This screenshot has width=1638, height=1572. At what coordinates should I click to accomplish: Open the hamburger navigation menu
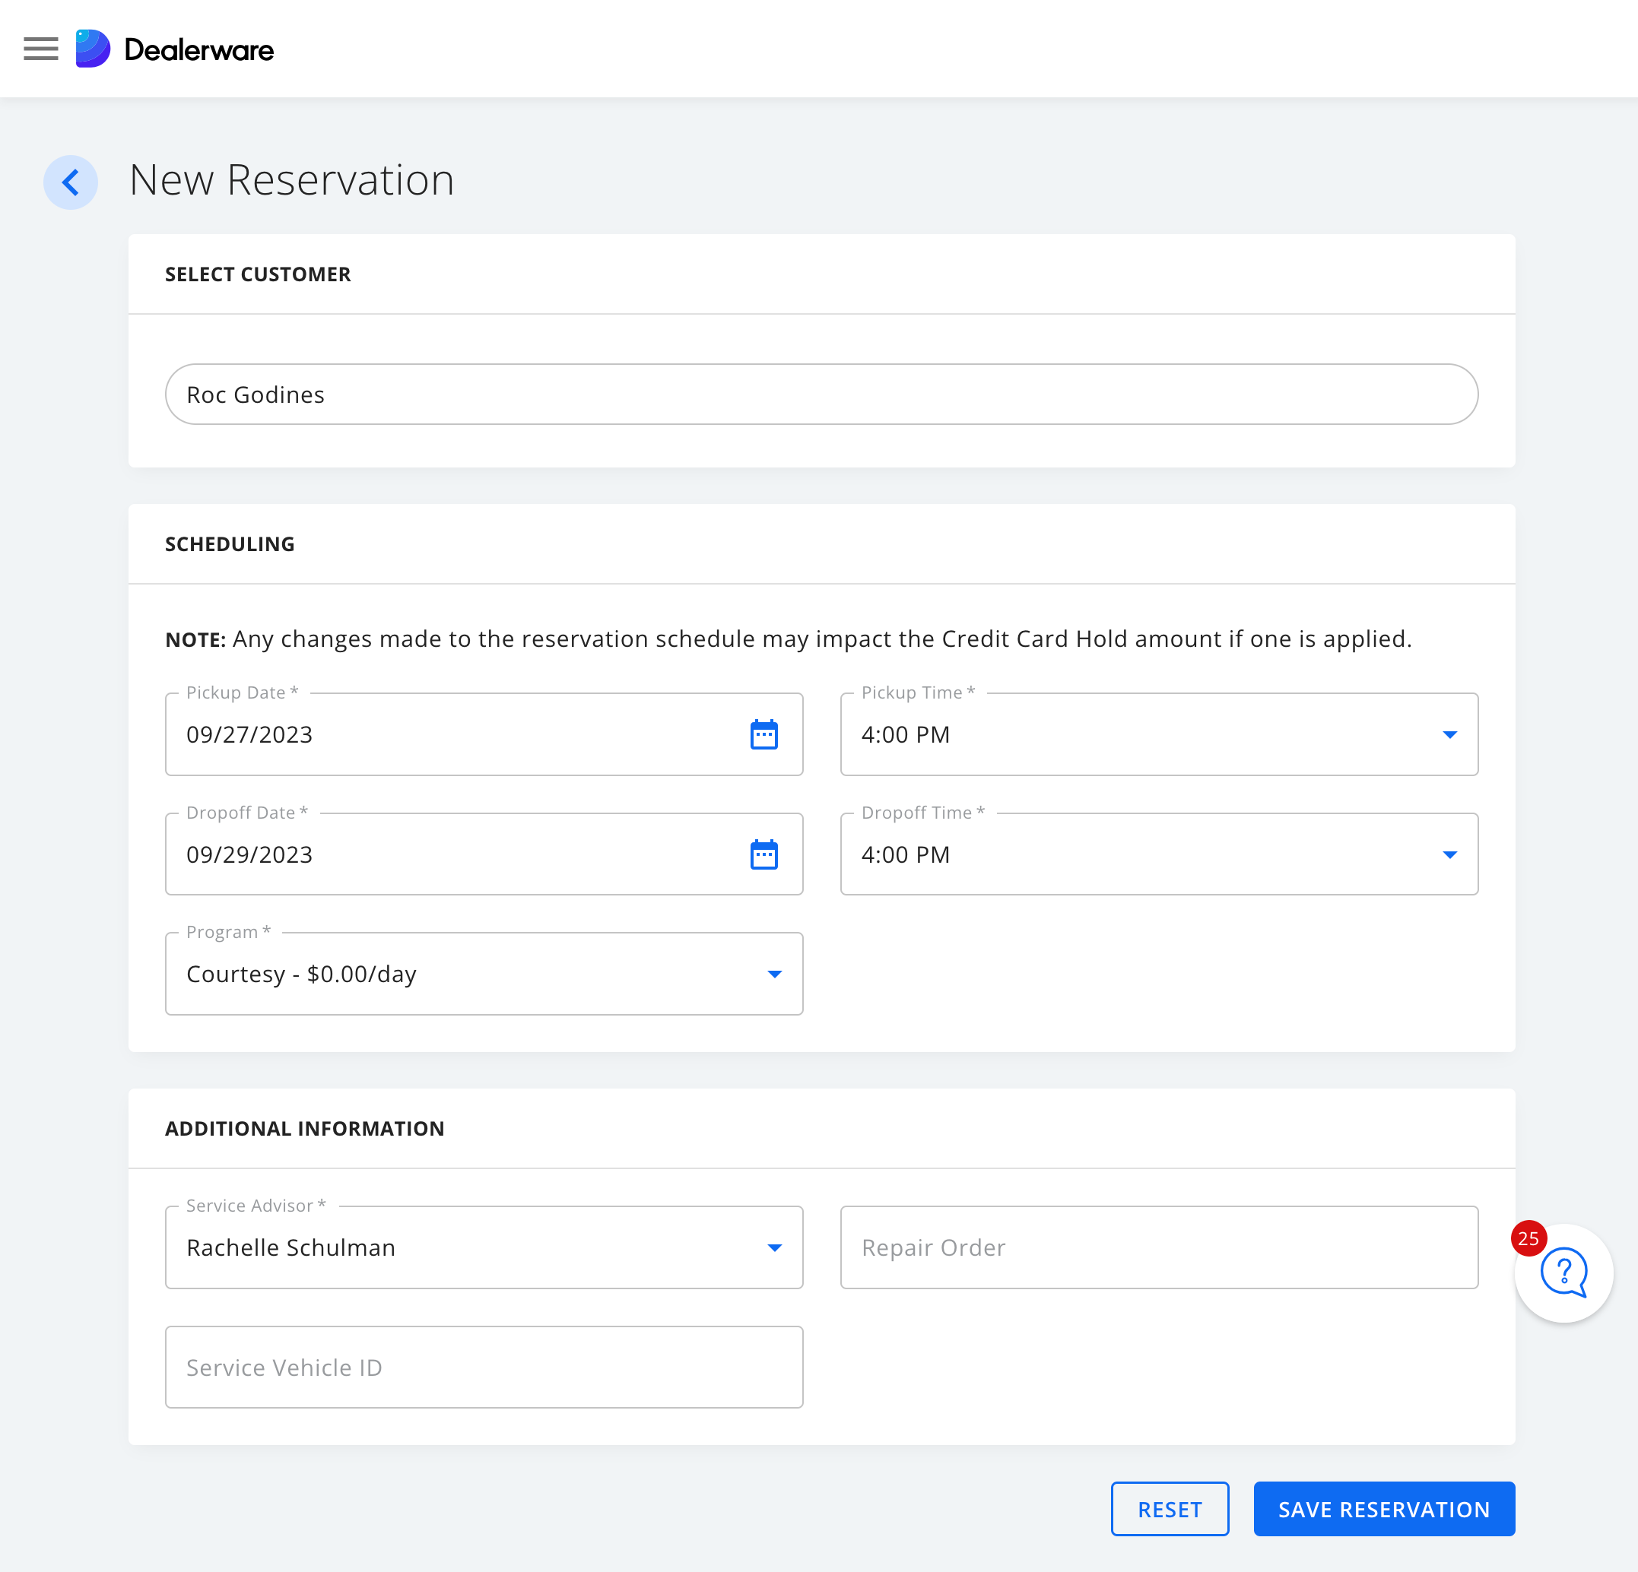(41, 49)
